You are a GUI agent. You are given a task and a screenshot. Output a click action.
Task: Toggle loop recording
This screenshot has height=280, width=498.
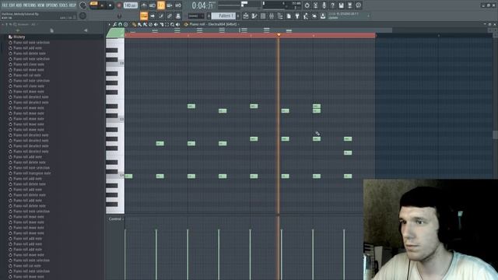pos(178,5)
